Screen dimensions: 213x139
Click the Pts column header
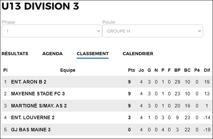(131, 70)
